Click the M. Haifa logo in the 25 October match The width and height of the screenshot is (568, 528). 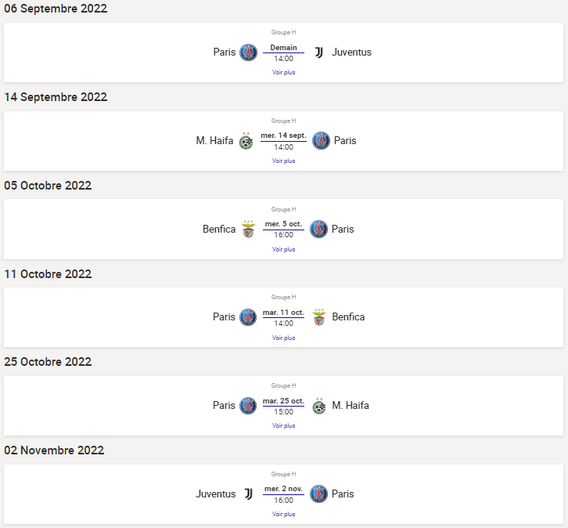[x=318, y=406]
